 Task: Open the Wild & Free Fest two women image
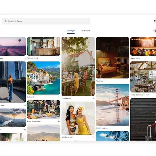point(78,118)
